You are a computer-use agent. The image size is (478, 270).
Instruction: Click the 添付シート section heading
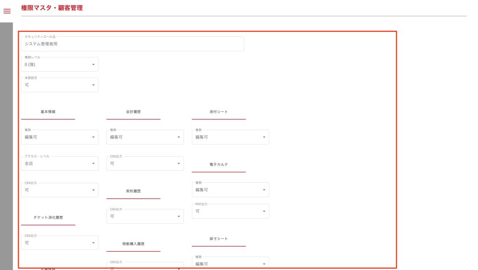click(219, 112)
